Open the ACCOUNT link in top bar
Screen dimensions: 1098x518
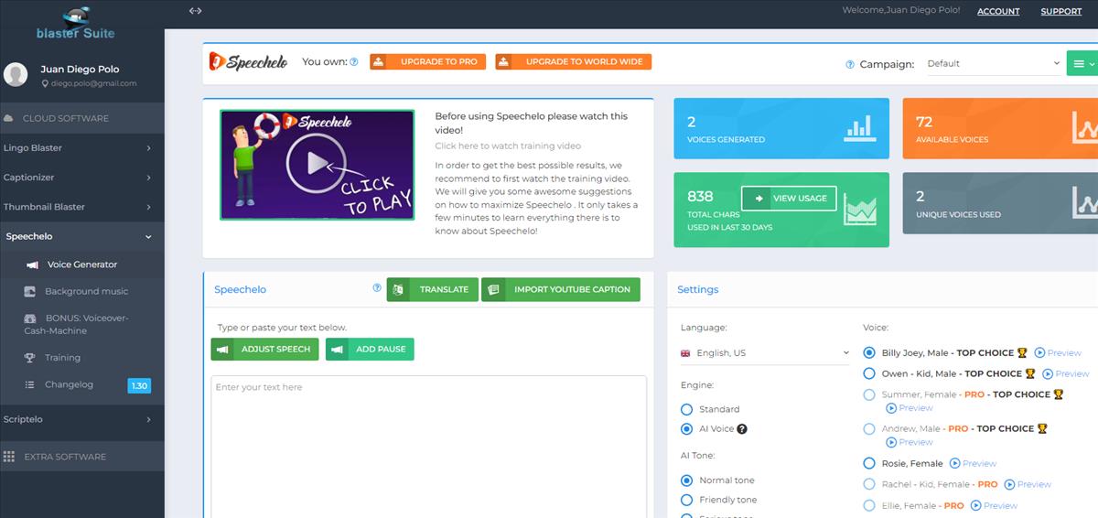pos(998,11)
